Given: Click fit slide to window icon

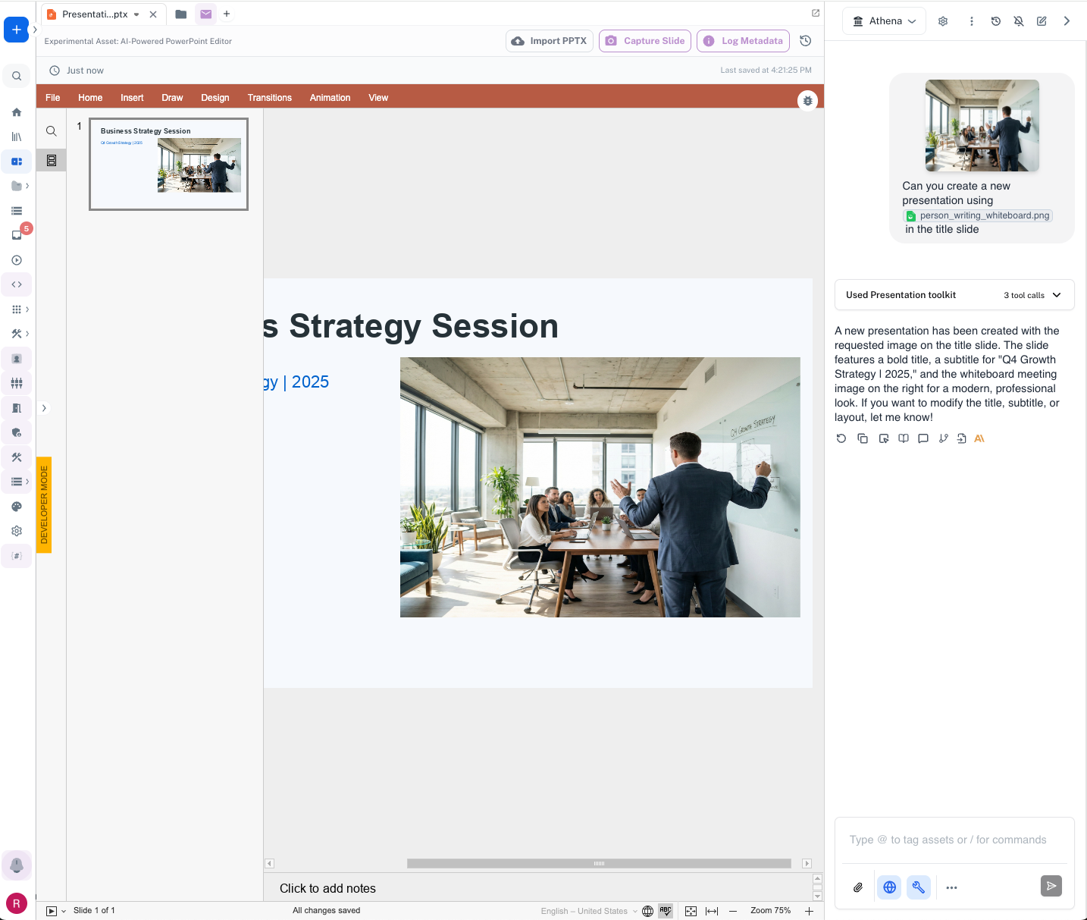Looking at the screenshot, I should coord(691,911).
